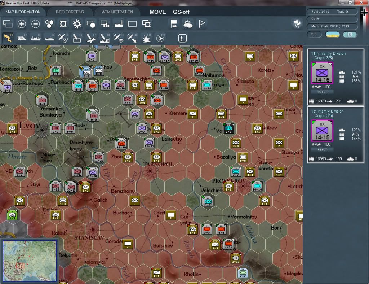Select the F8 bomb city mode
369x284 pixels.
105,38
